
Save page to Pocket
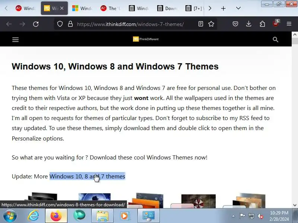pos(235,24)
